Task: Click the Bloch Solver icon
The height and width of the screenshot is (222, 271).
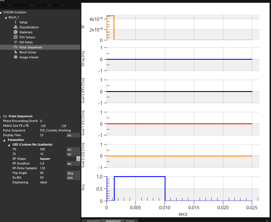Action: (16, 52)
